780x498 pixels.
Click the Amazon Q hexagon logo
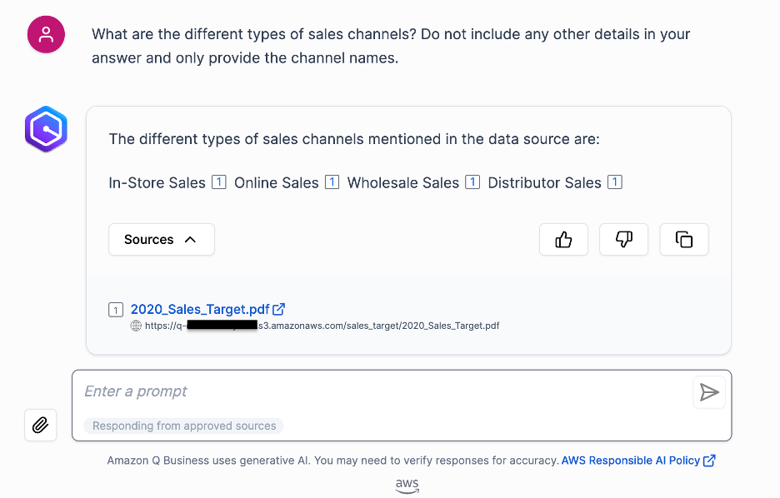point(46,129)
